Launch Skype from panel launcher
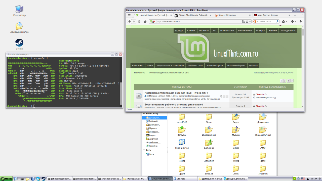This screenshot has width=322, height=181. point(38,179)
